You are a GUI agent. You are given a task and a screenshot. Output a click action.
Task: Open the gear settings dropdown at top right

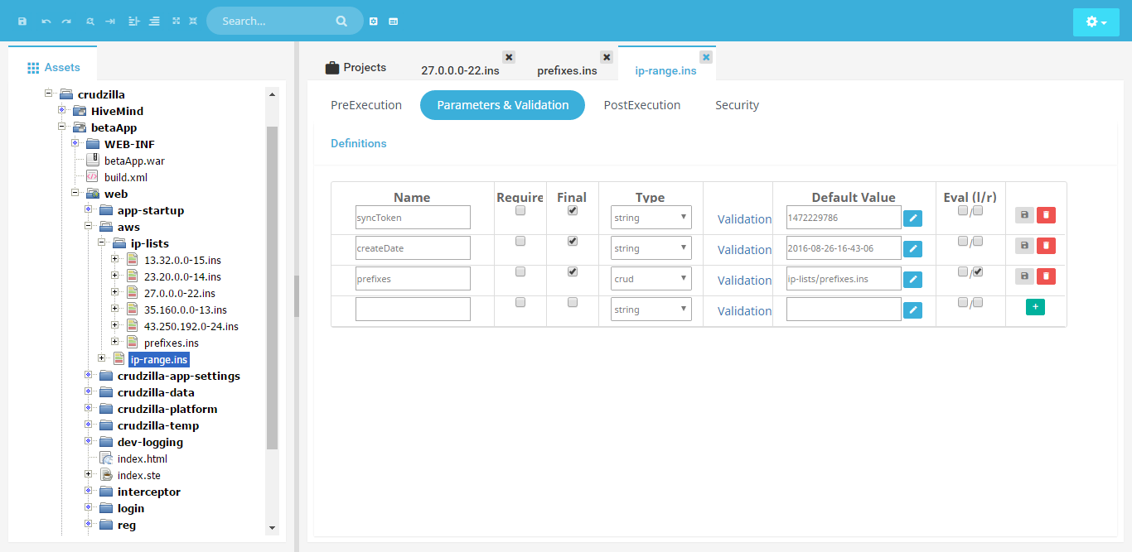pyautogui.click(x=1096, y=22)
